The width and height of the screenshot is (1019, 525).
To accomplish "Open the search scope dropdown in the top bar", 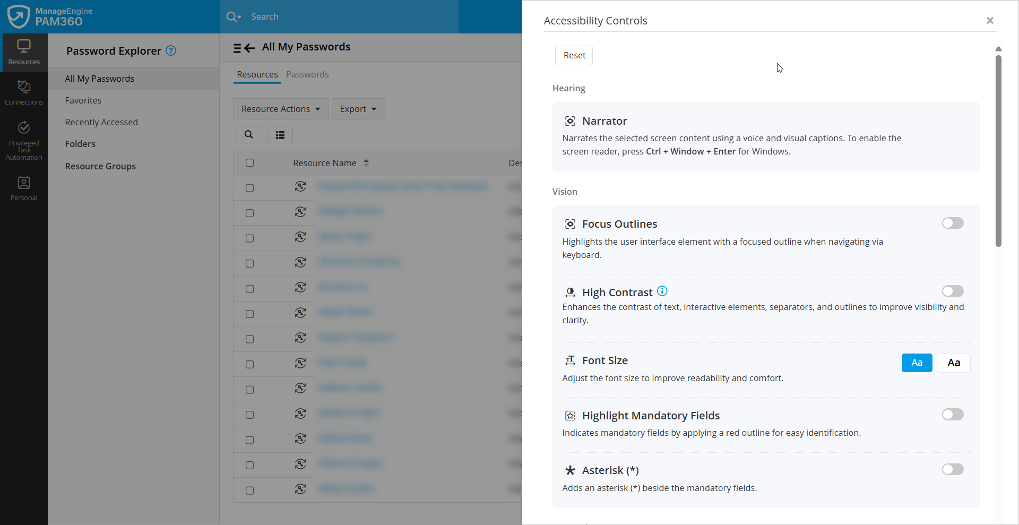I will (234, 16).
